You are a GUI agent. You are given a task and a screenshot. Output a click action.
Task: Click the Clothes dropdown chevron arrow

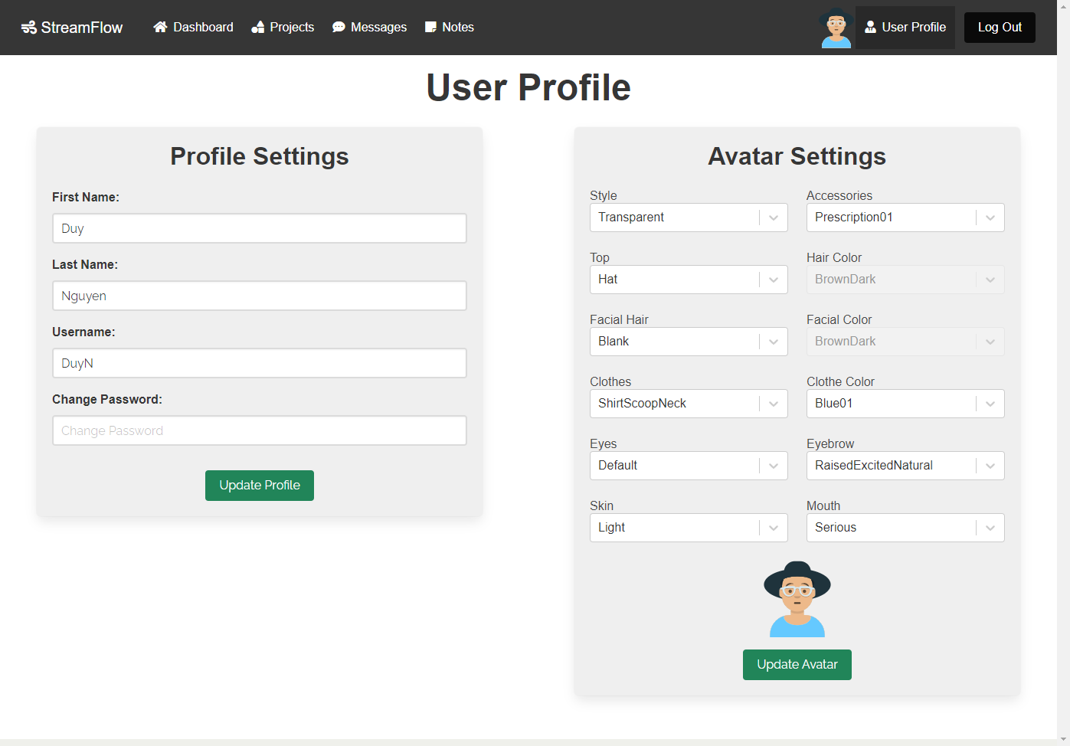[774, 404]
